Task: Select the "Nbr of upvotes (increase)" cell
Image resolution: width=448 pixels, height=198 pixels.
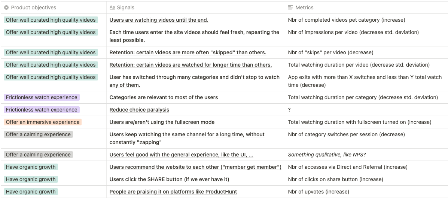Action: (x=319, y=192)
